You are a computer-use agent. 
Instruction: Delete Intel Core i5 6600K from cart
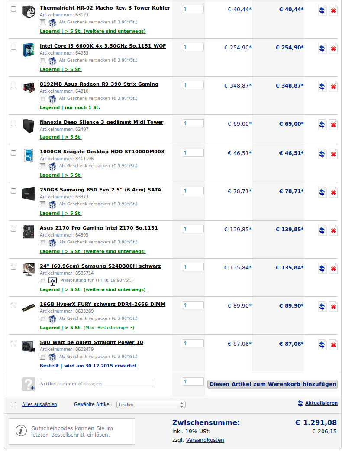[x=333, y=49]
